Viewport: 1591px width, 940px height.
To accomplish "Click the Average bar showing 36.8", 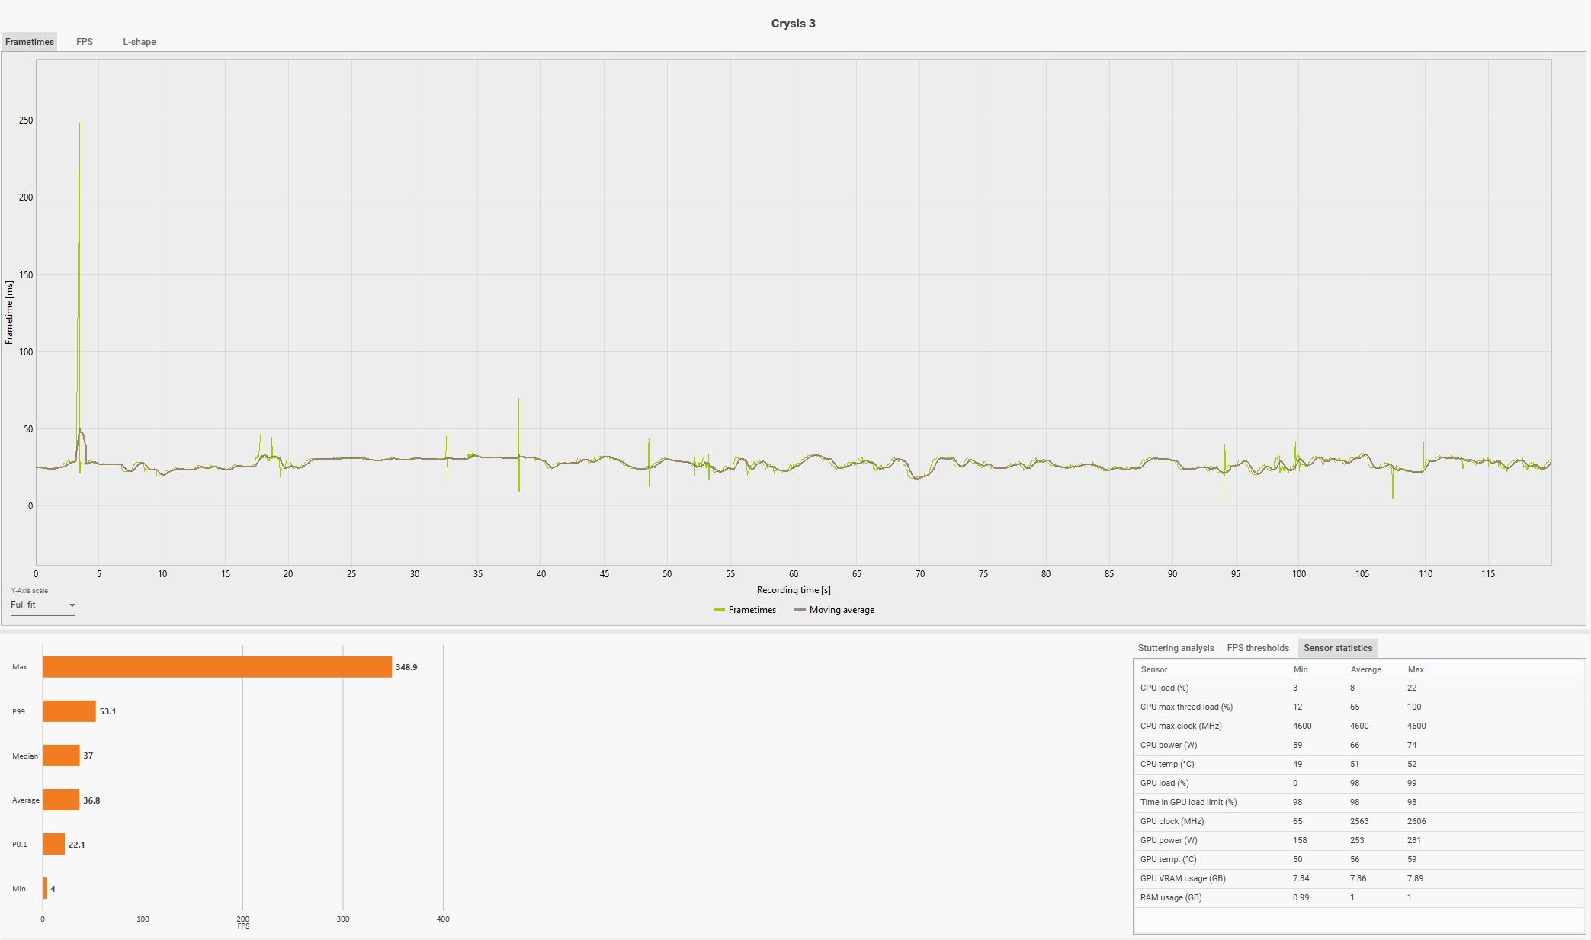I will click(x=61, y=800).
